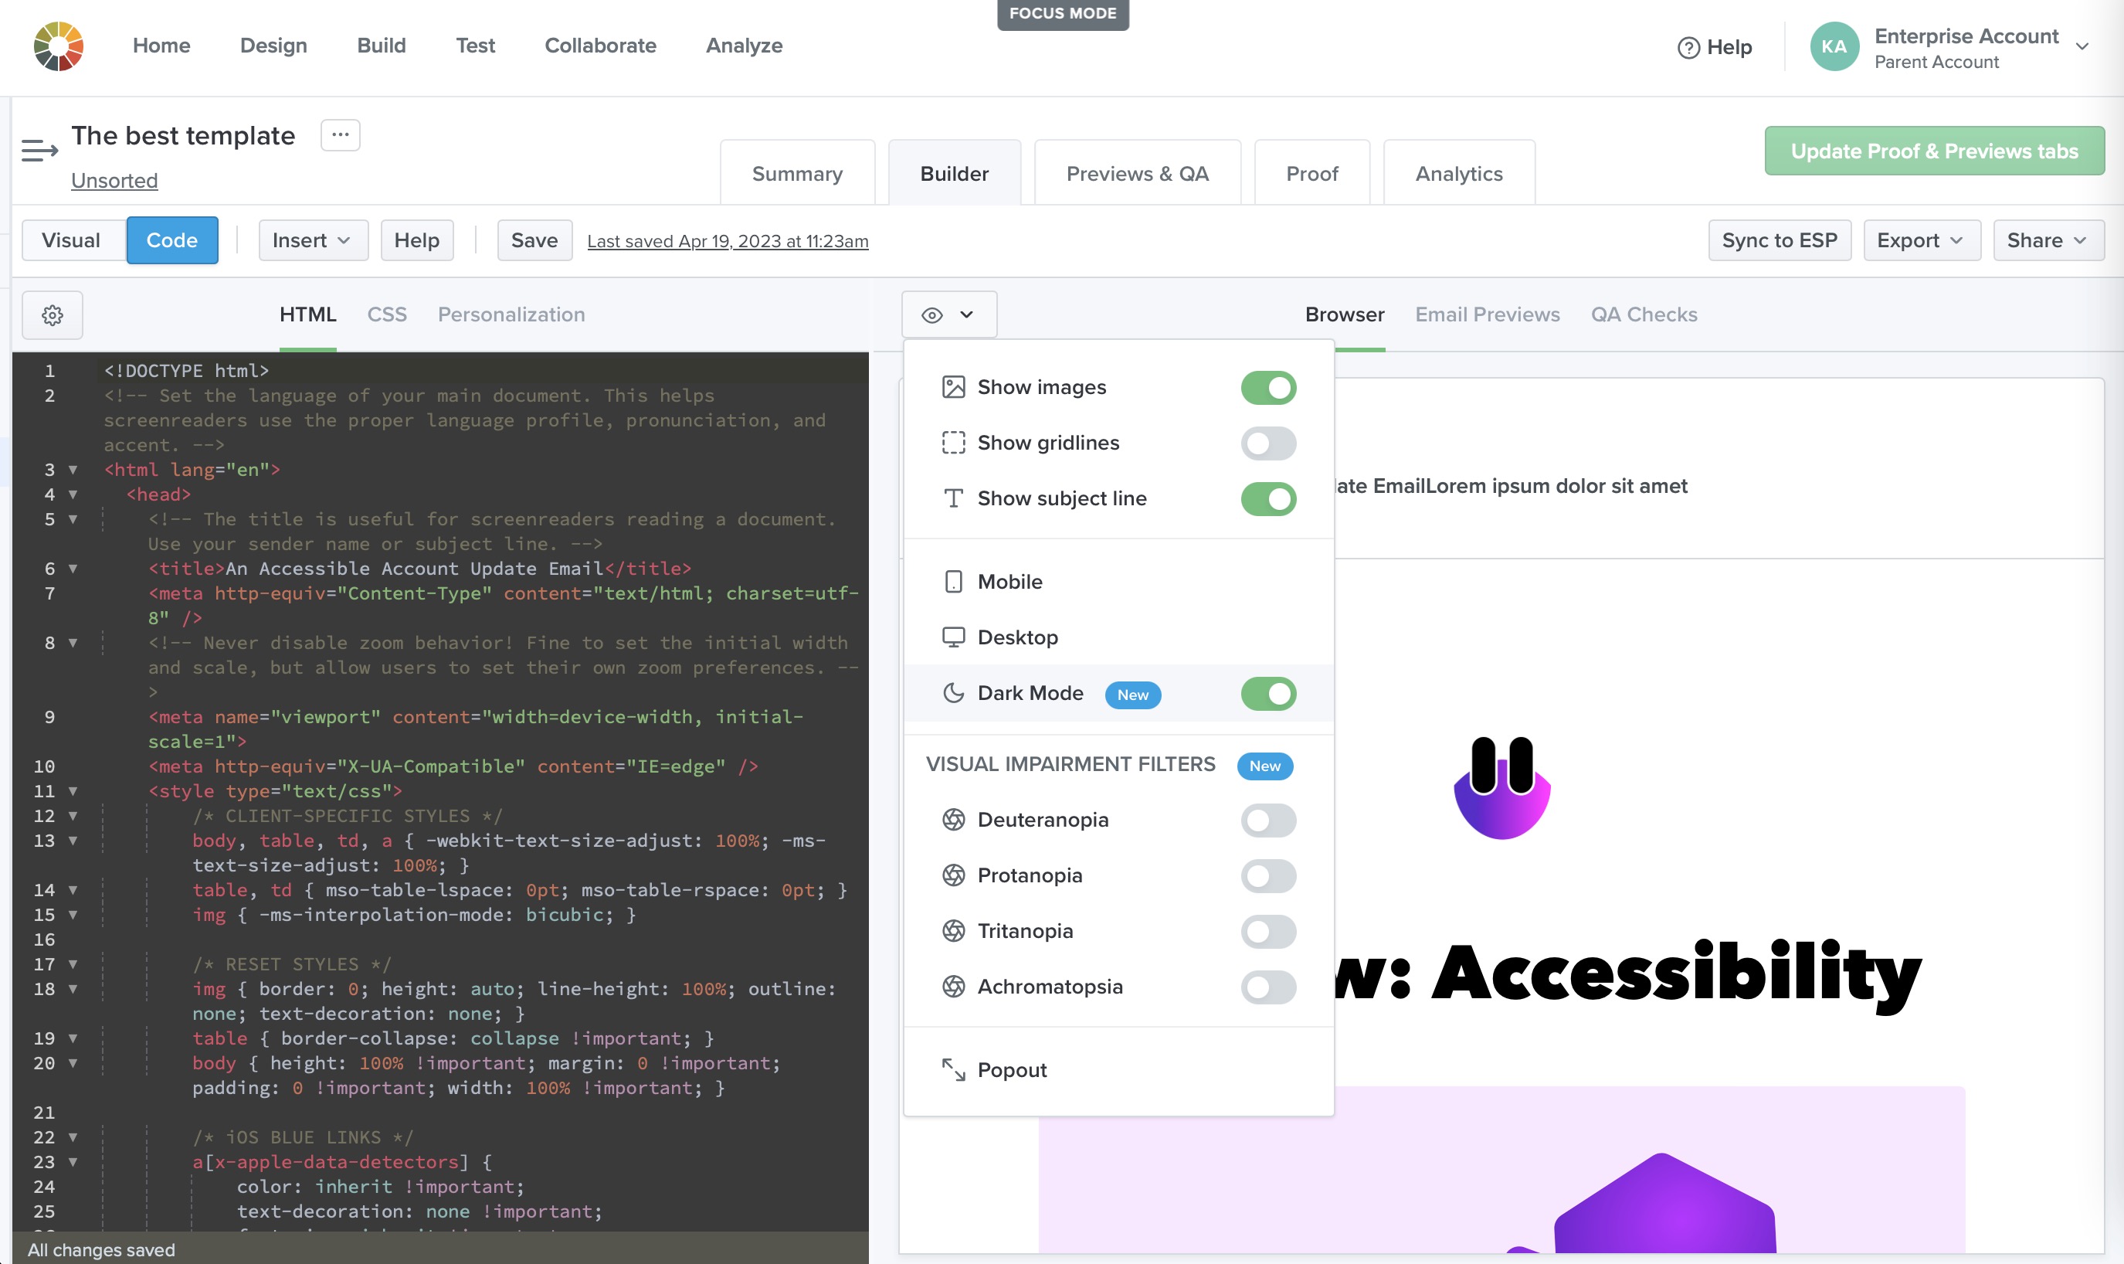
Task: Collapse the eye preview options dropdown
Action: (x=948, y=315)
